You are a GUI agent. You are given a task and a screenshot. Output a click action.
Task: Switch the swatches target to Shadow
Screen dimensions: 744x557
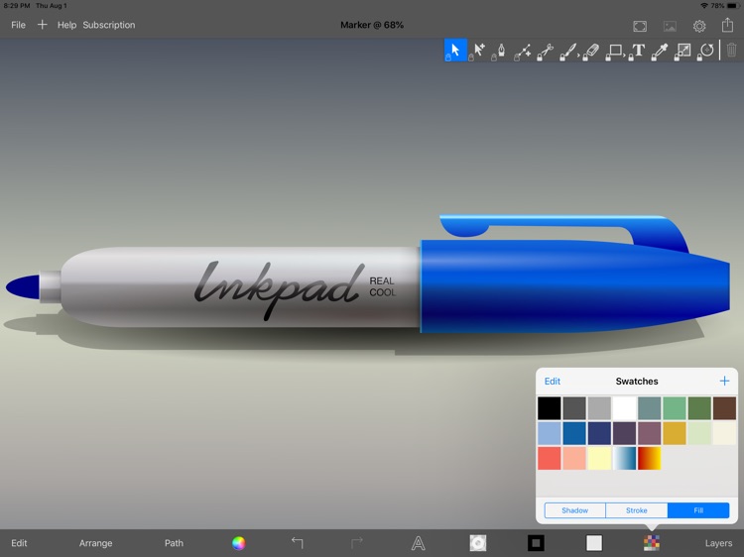coord(575,510)
